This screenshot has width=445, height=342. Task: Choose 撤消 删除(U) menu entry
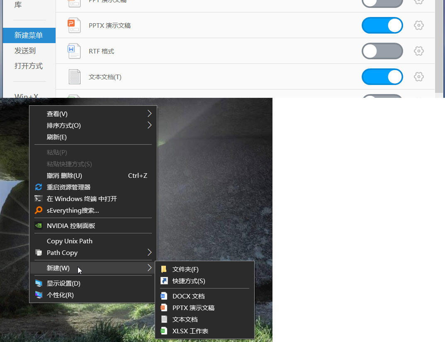[64, 175]
